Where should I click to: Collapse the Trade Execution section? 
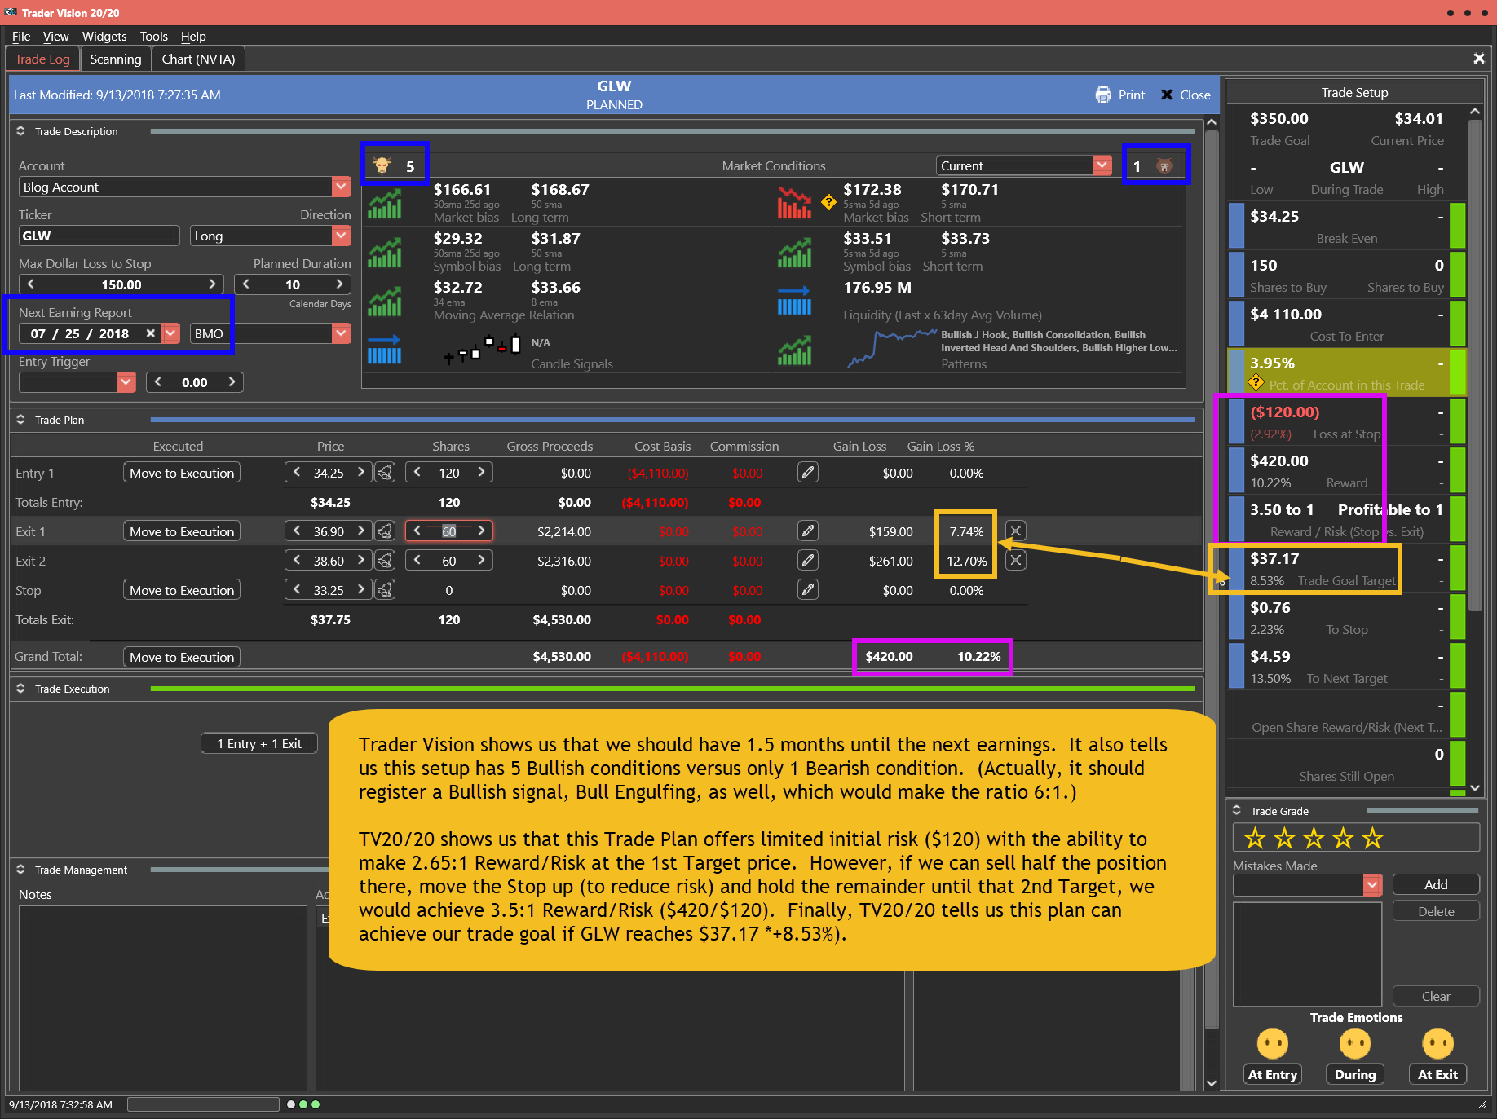click(20, 688)
